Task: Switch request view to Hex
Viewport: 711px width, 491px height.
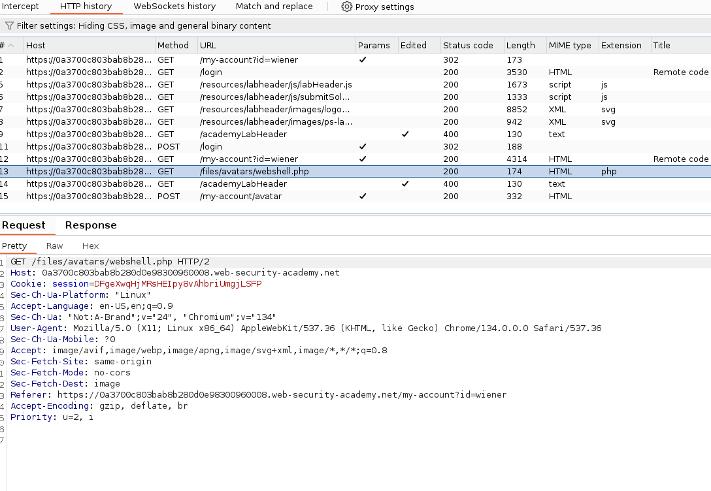Action: click(x=90, y=246)
